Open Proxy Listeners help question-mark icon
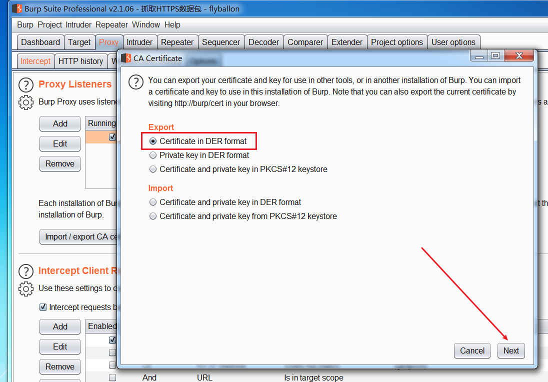 (26, 84)
